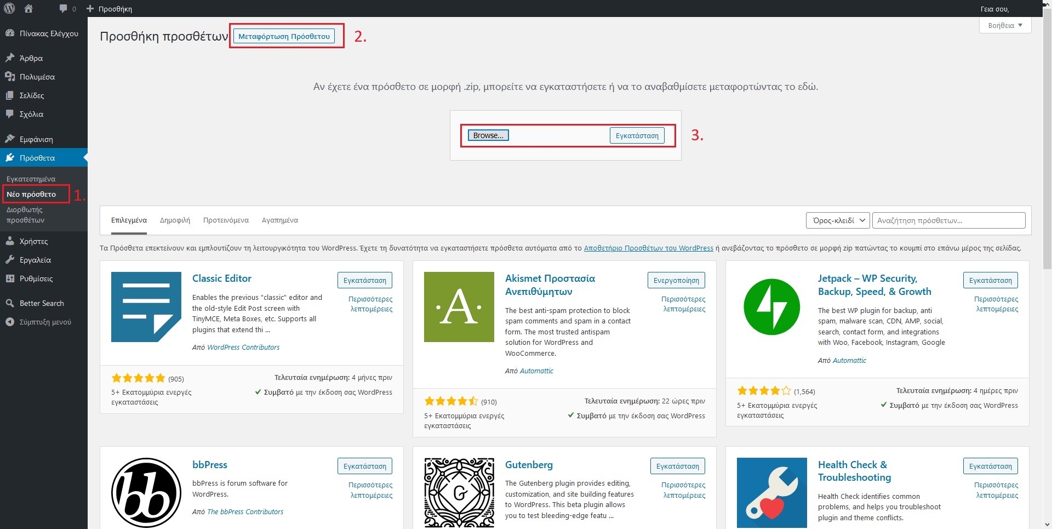This screenshot has height=529, width=1052.
Task: Click the Gutenberg plugin icon
Action: click(x=459, y=492)
